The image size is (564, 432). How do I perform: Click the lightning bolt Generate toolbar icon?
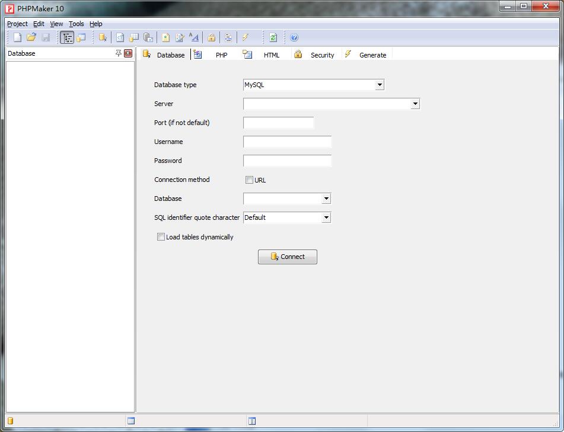click(245, 37)
